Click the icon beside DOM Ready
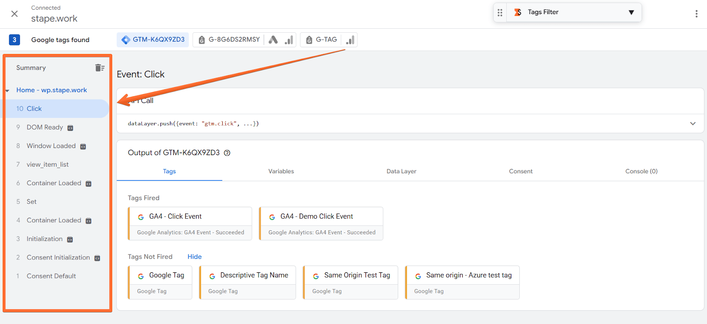Image resolution: width=707 pixels, height=324 pixels. tap(70, 128)
